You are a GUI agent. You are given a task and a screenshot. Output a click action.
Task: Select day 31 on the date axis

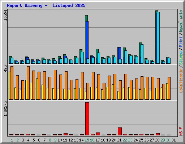(x=173, y=140)
